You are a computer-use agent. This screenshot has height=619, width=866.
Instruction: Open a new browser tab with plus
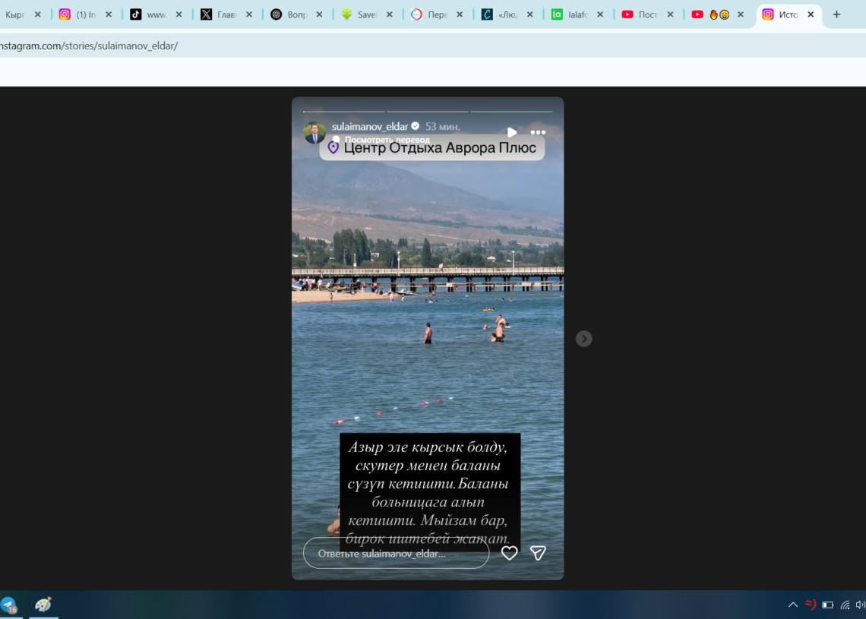(x=836, y=14)
